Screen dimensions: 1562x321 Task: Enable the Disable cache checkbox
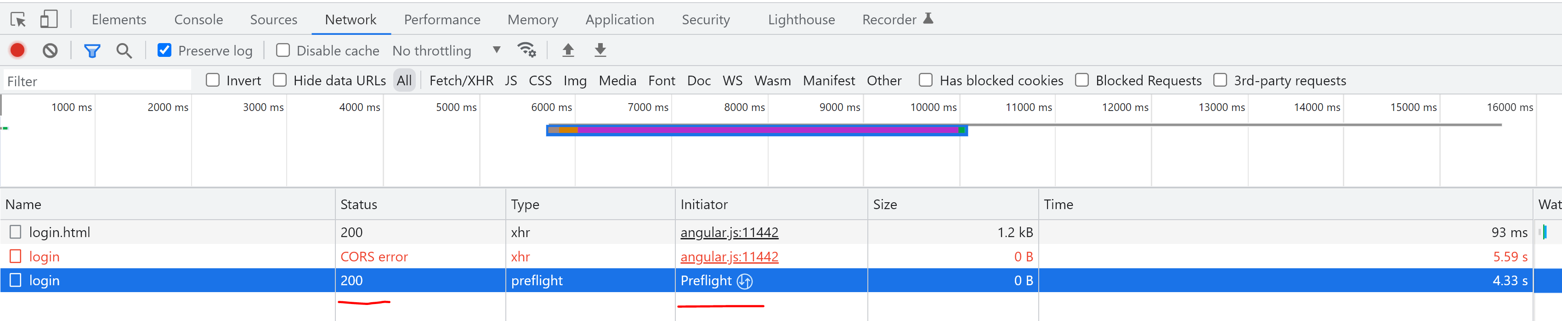pos(283,50)
